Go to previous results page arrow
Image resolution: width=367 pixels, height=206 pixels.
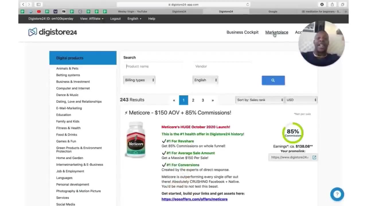(x=174, y=100)
